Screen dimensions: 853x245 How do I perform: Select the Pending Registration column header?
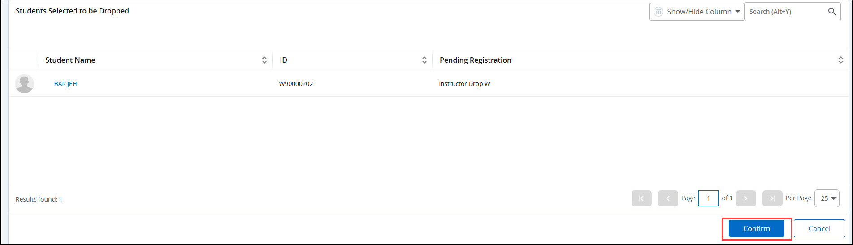pos(475,60)
